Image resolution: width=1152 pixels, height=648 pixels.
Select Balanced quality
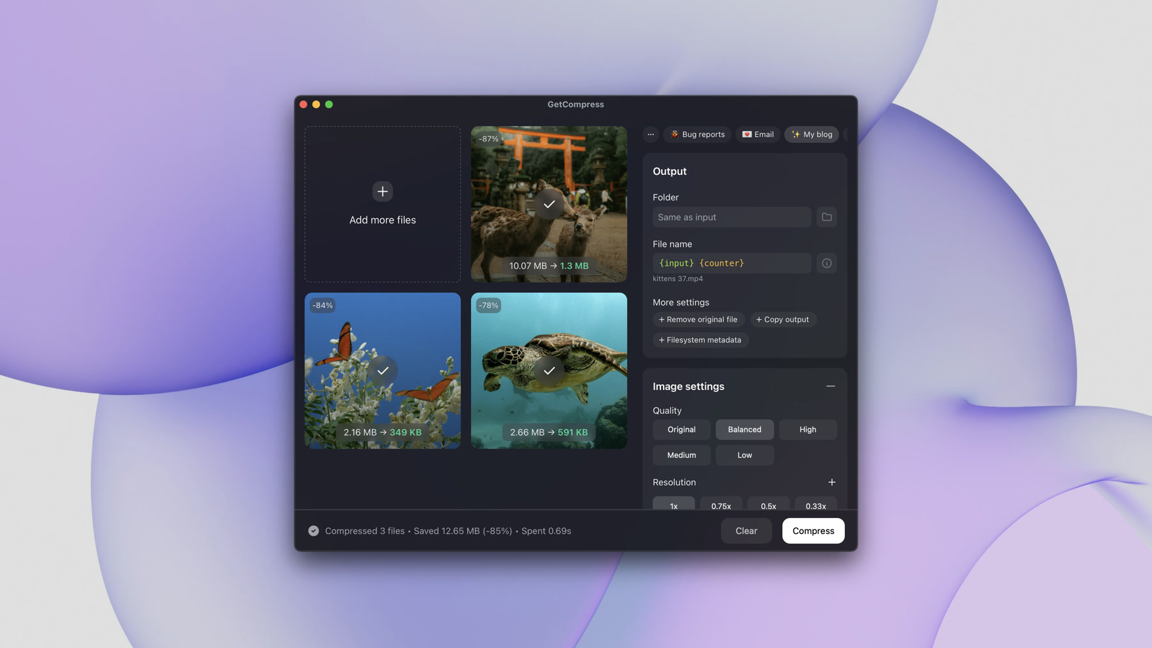click(744, 430)
